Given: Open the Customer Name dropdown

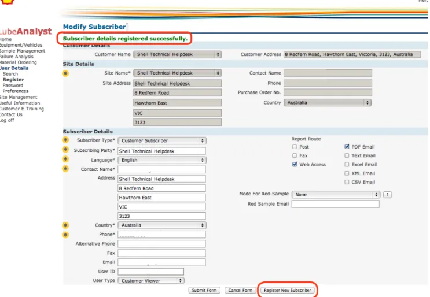Looking at the screenshot, I should (x=178, y=54).
